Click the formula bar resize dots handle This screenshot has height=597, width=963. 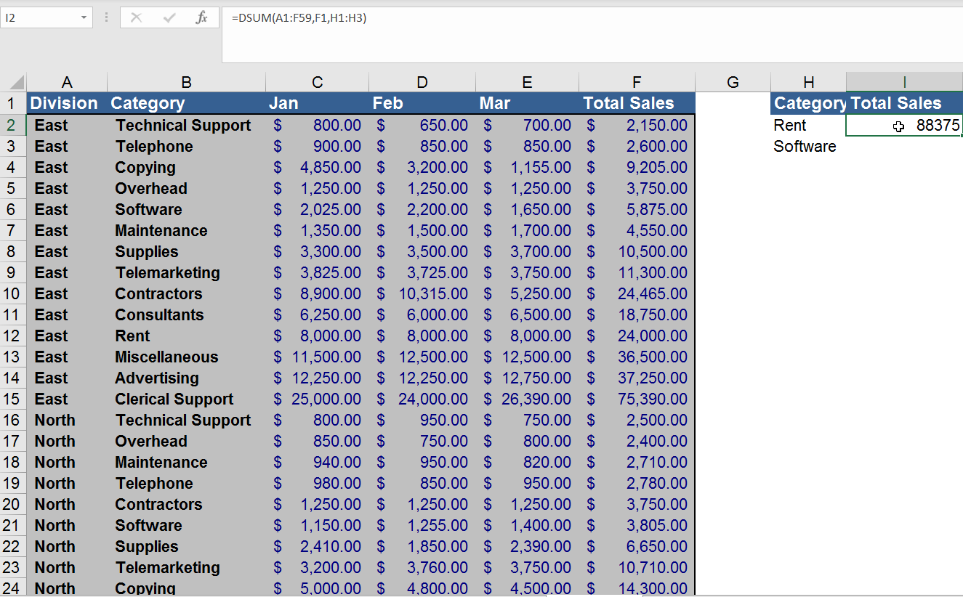coord(106,18)
